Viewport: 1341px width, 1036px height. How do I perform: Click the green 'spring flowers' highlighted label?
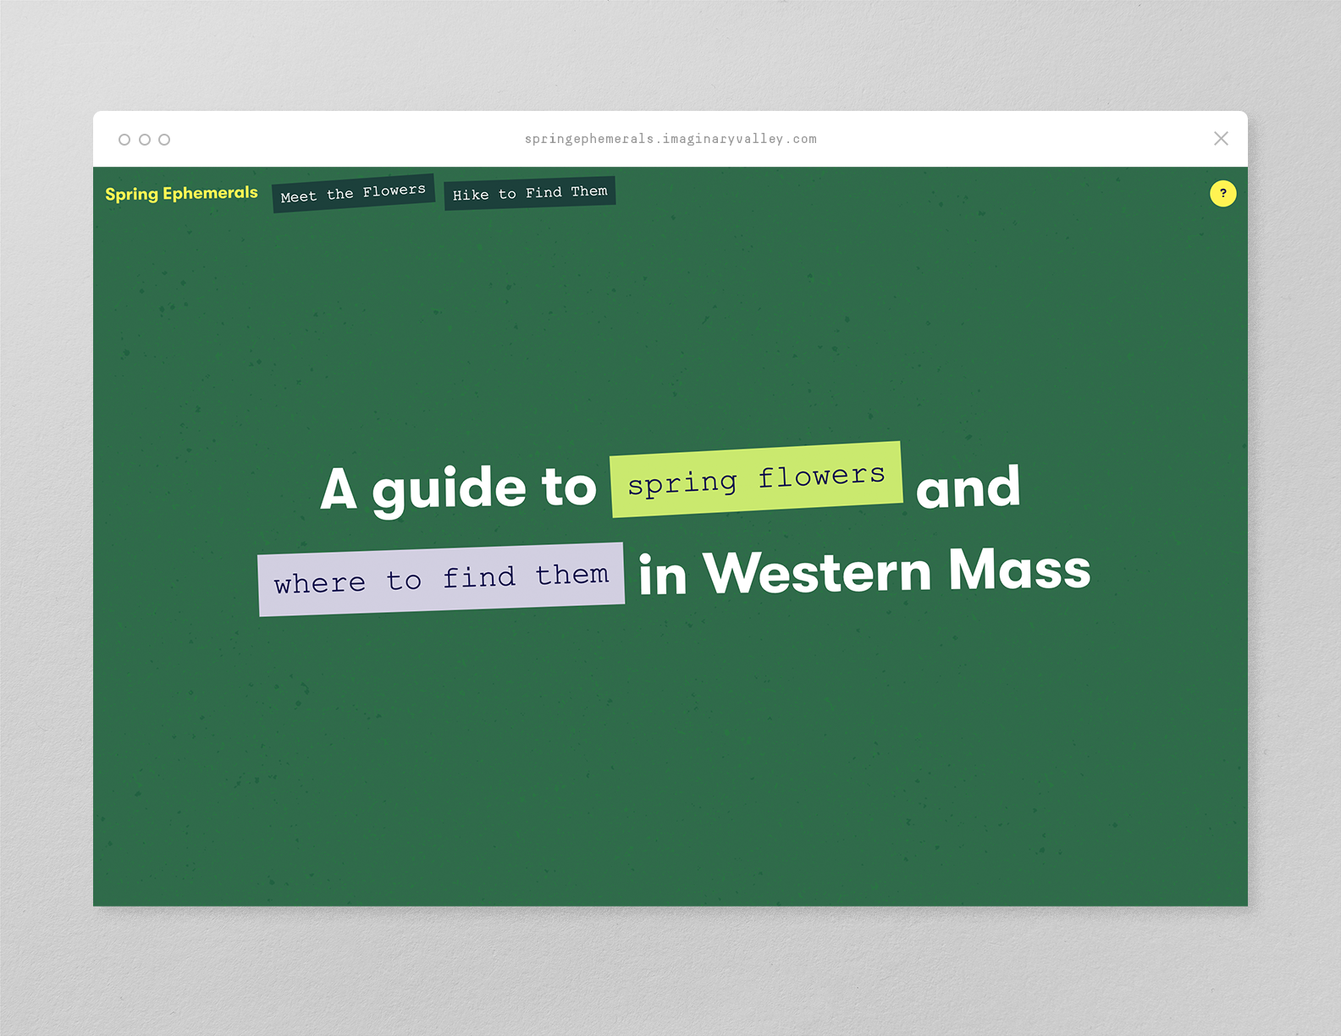(x=756, y=479)
